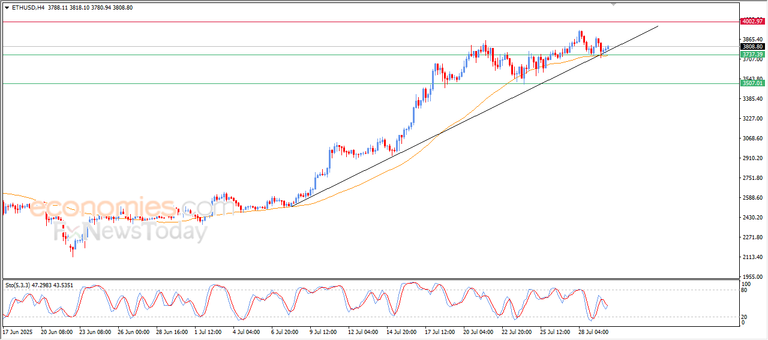Click the 23 Jun 08:00 time label

coord(95,331)
